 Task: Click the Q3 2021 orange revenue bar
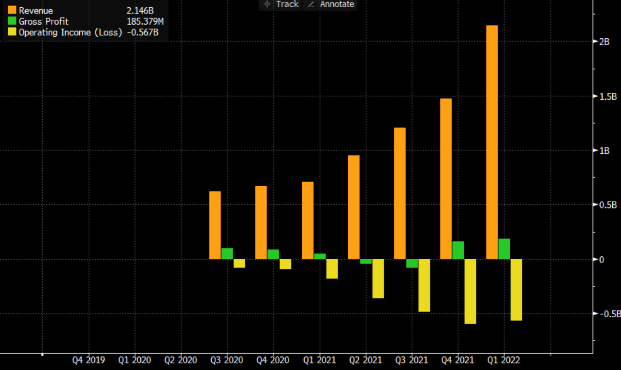click(x=399, y=193)
